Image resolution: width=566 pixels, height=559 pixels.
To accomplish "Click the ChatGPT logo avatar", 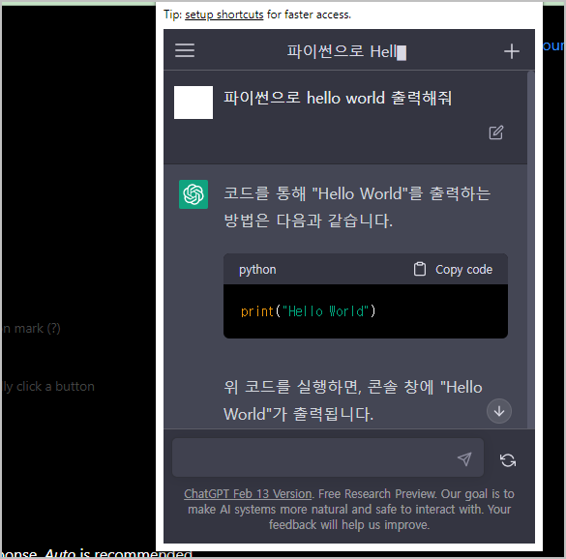I will (x=194, y=194).
